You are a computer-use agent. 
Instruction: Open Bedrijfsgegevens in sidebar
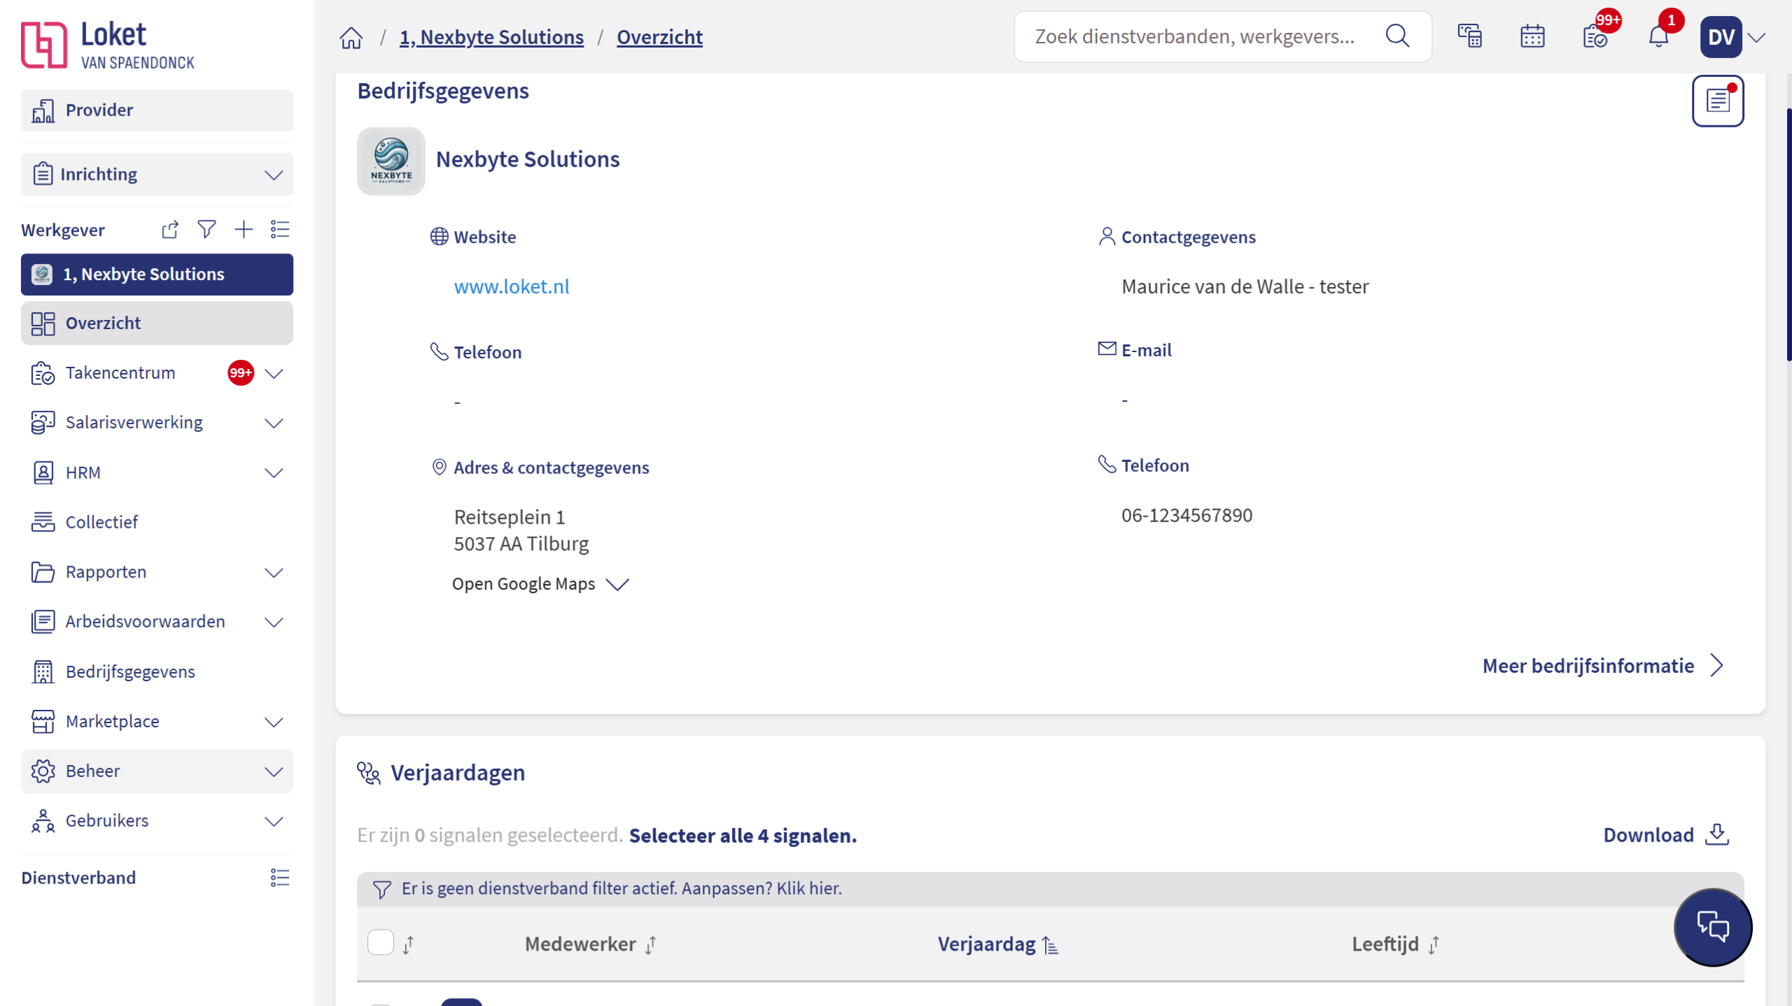(130, 671)
